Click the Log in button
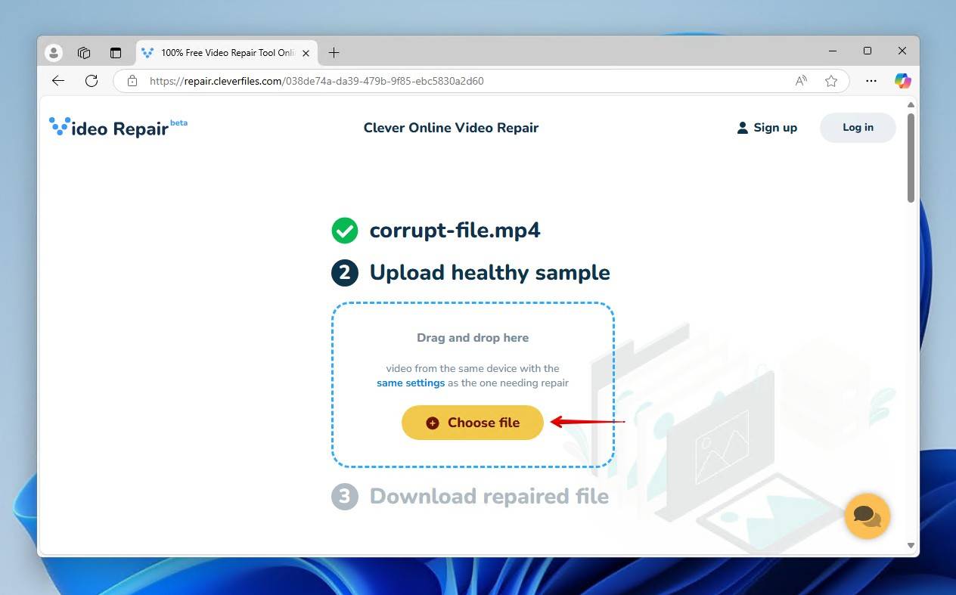This screenshot has height=595, width=956. tap(858, 128)
